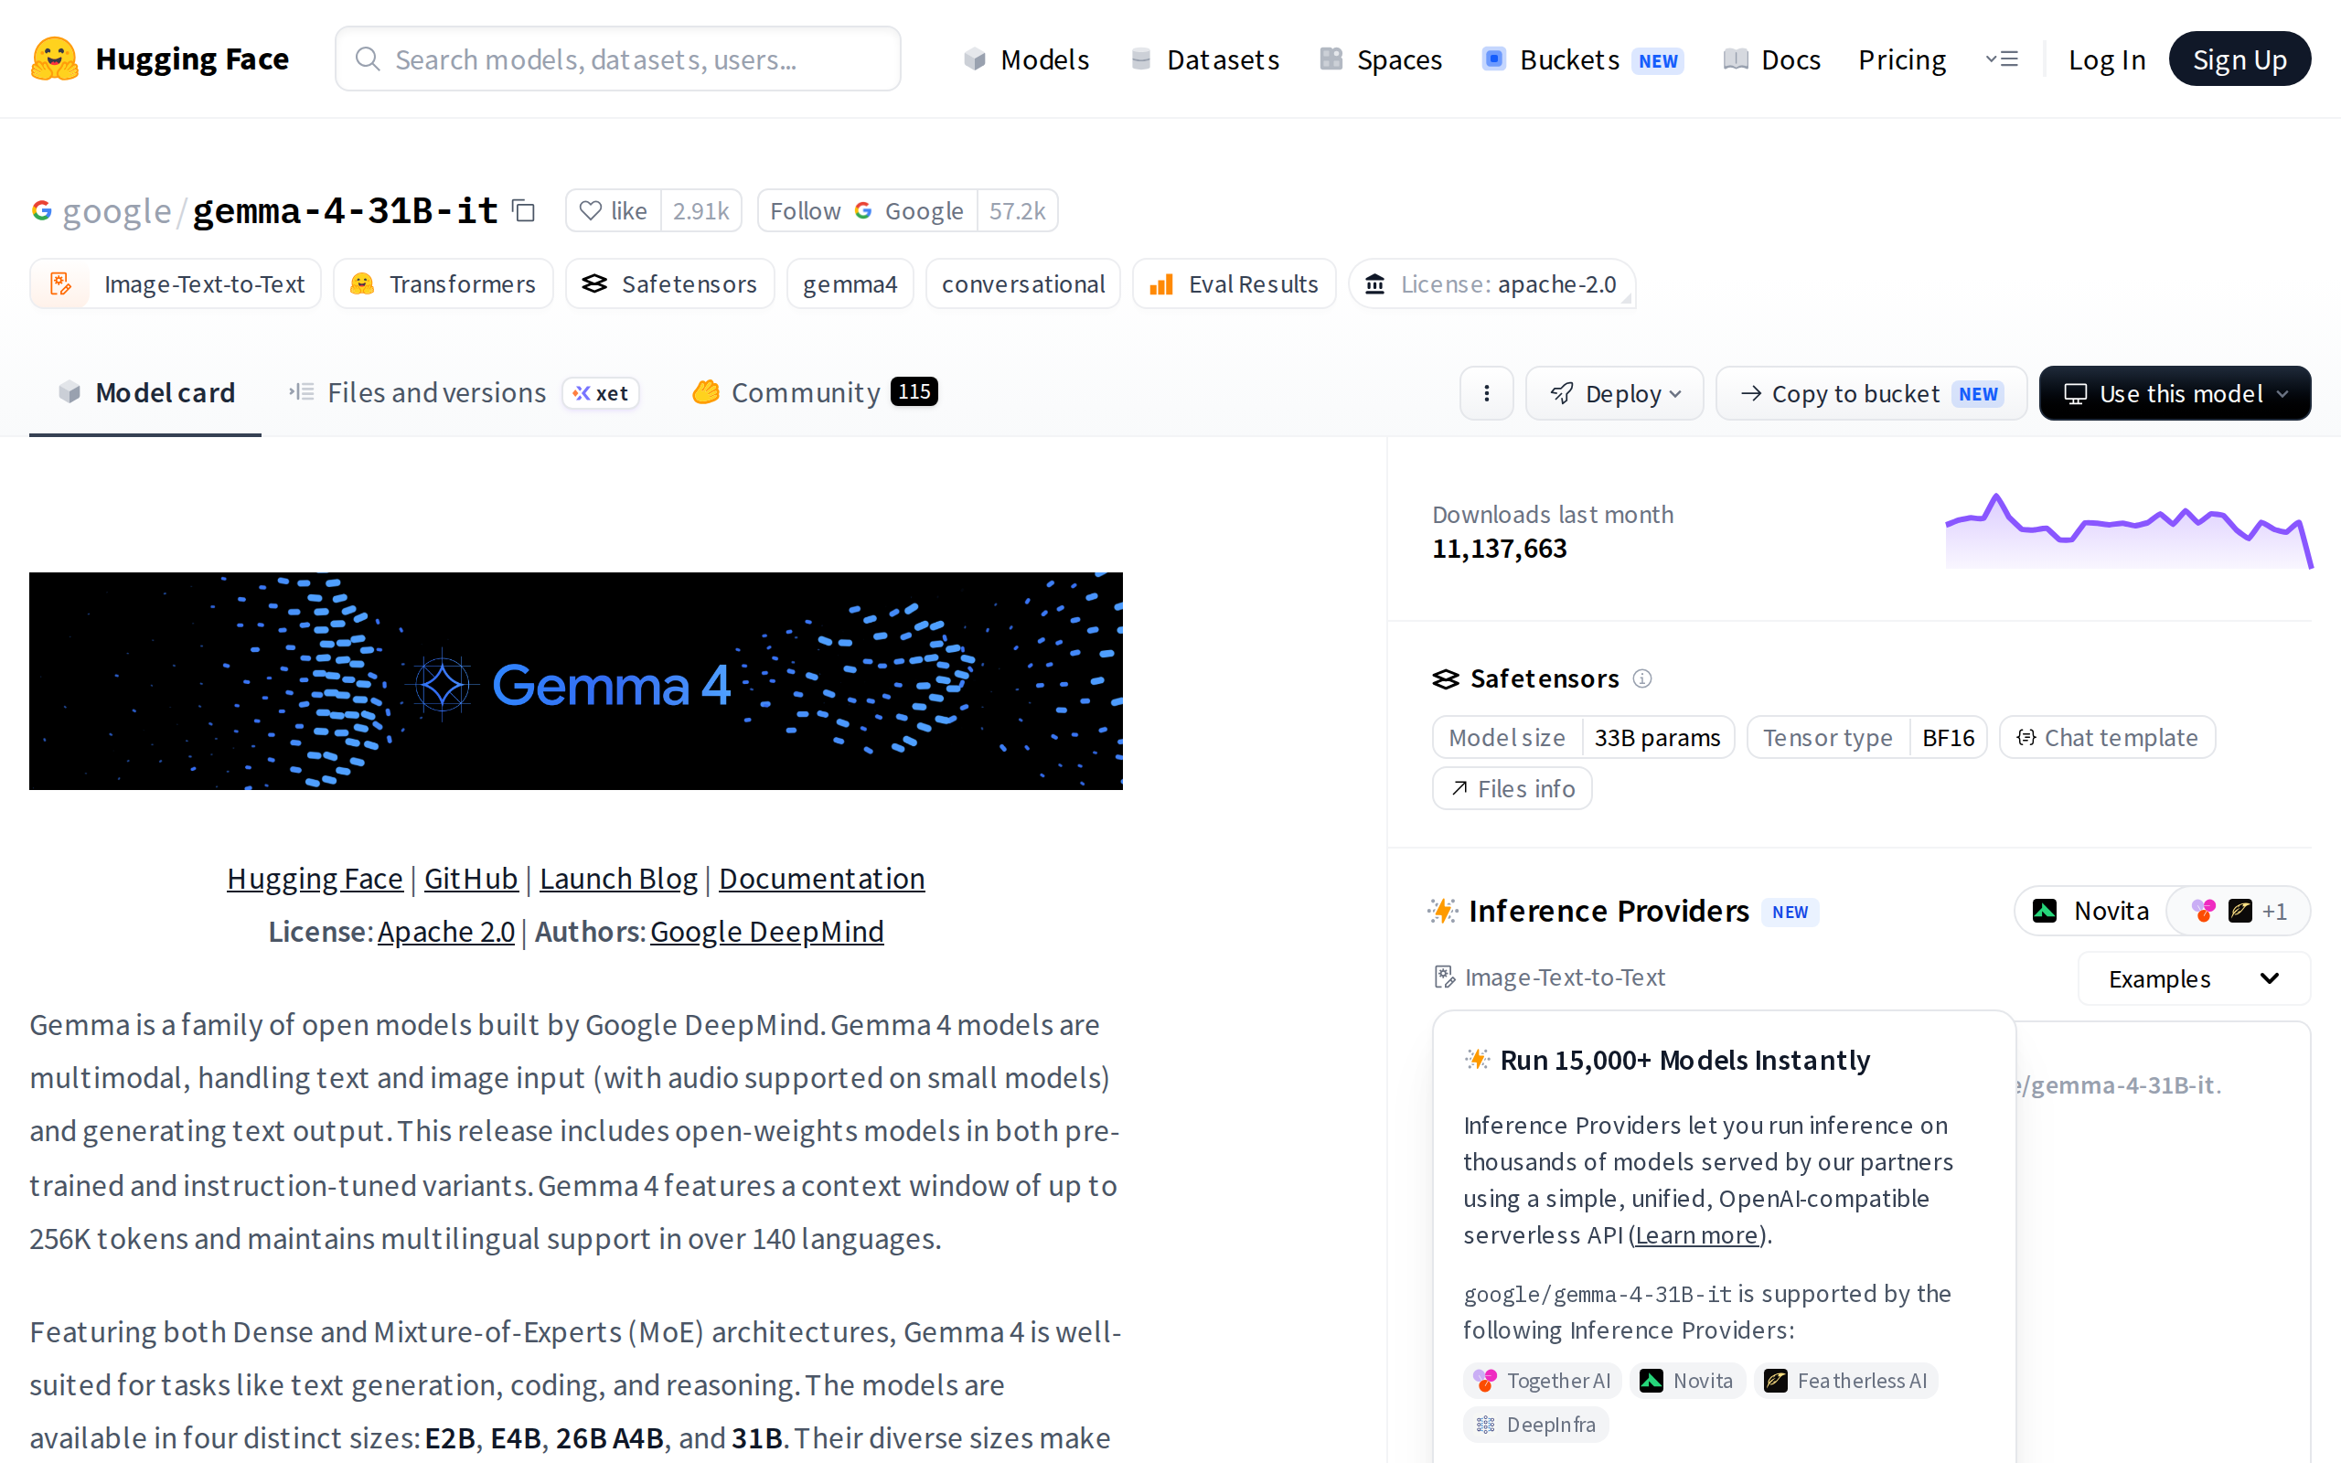Click the downloads number 11,137,663
The width and height of the screenshot is (2341, 1463).
click(x=1500, y=549)
